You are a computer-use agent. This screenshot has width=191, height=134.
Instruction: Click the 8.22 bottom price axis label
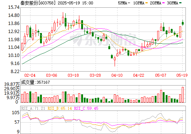(15, 71)
